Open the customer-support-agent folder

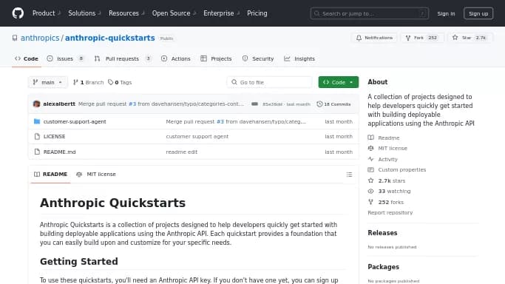tap(75, 121)
